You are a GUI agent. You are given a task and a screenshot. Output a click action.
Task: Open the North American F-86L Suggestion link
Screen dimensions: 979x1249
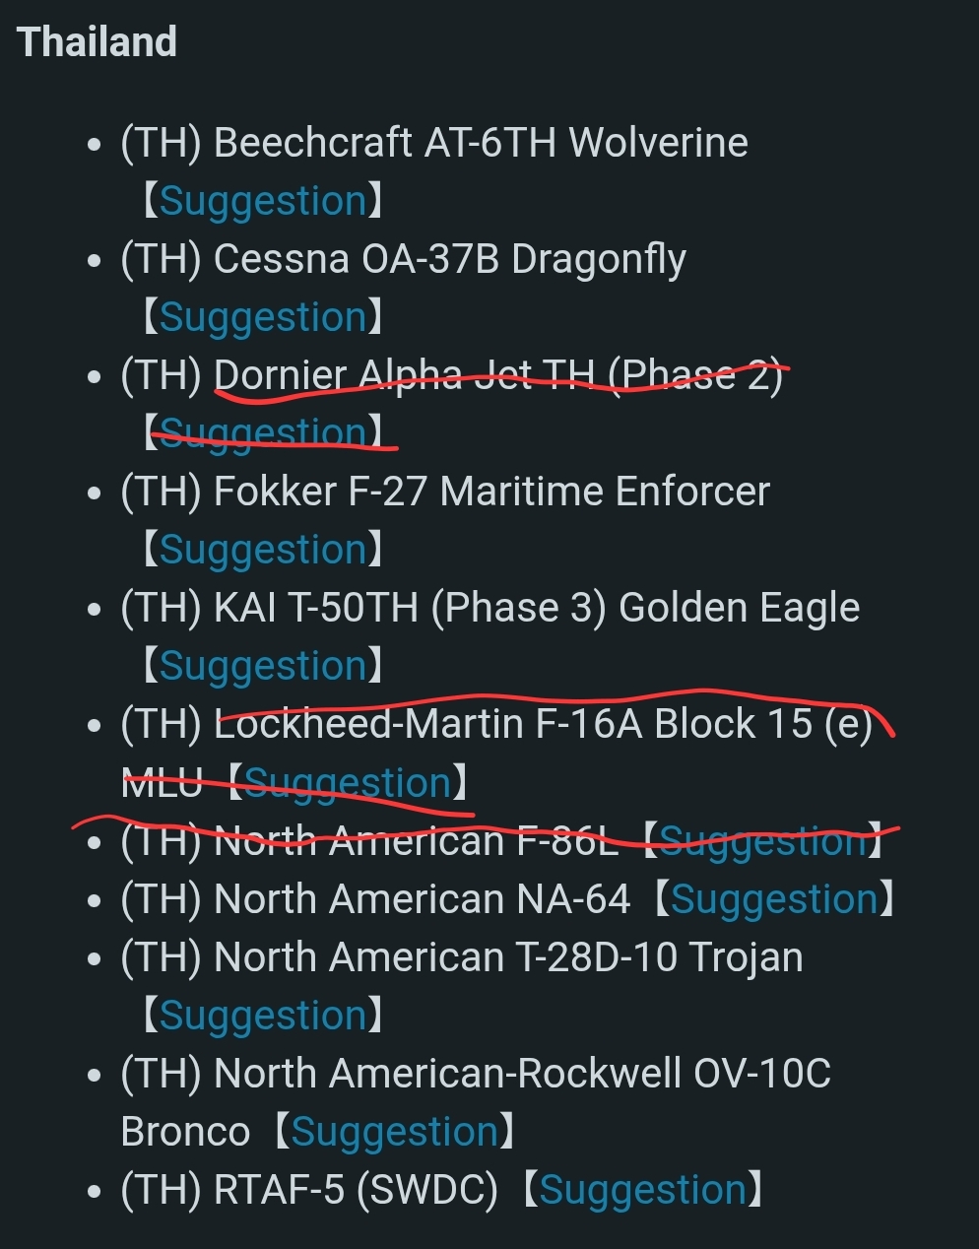point(763,841)
